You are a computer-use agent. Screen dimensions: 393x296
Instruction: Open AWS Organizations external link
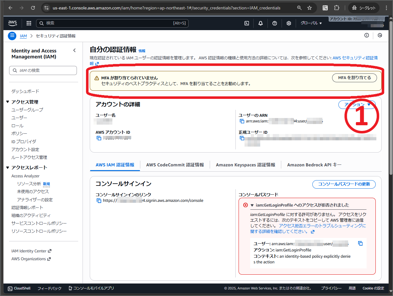point(31,259)
